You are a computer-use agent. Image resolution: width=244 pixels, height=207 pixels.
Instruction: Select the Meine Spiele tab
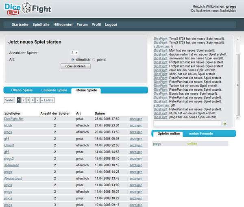click(87, 90)
